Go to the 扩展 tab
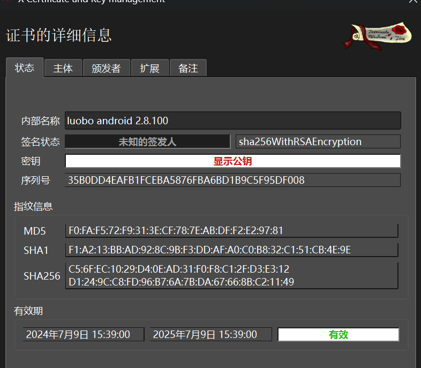Viewport: 421px width, 368px height. click(149, 69)
